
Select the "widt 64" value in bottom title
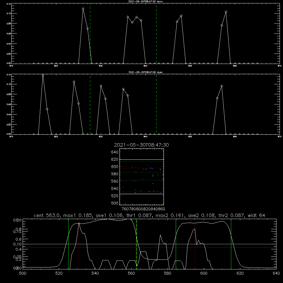[x=256, y=215]
